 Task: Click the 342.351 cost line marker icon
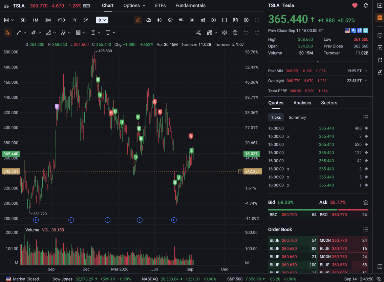pos(240,172)
